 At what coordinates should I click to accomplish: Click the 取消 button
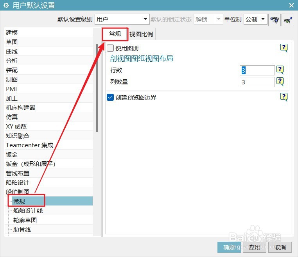[280, 247]
